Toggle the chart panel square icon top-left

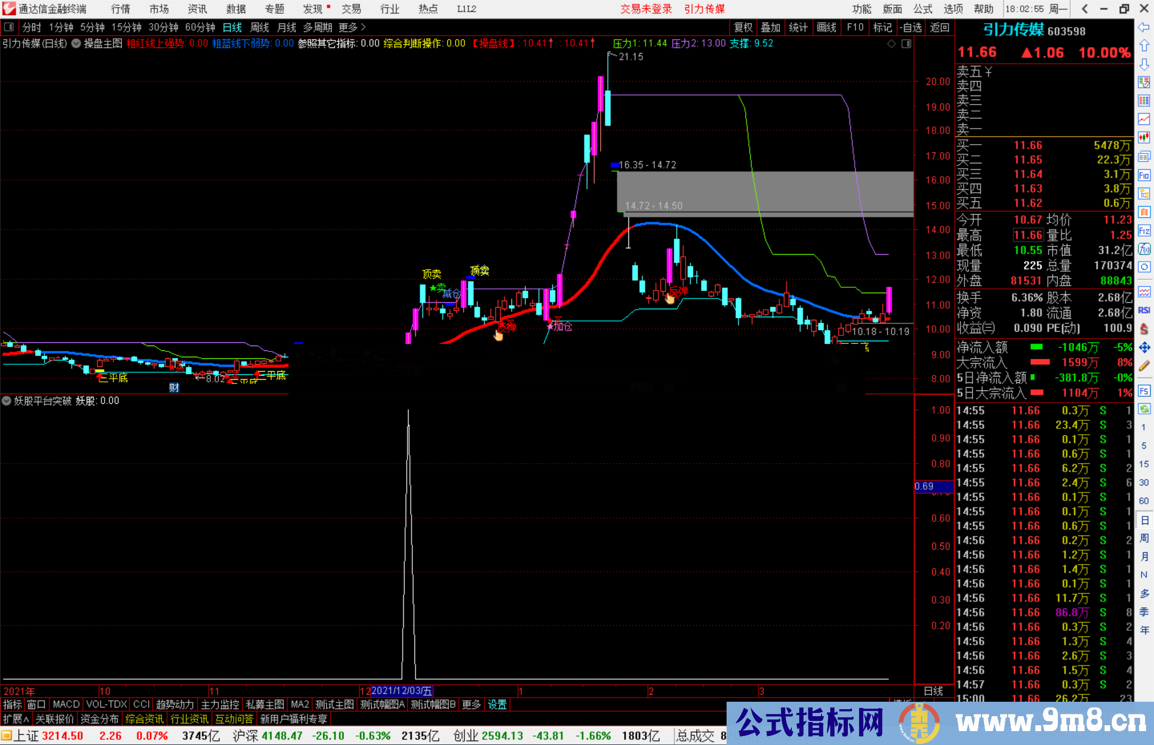(x=9, y=27)
